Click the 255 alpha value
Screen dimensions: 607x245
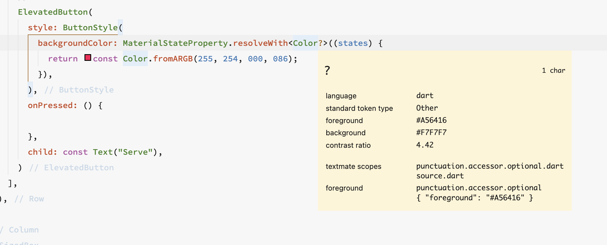point(205,59)
